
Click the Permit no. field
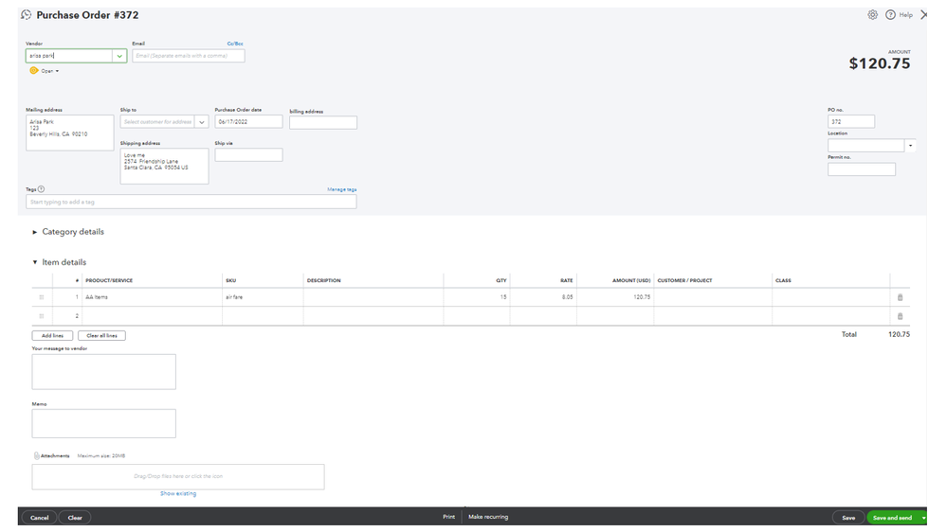[862, 169]
